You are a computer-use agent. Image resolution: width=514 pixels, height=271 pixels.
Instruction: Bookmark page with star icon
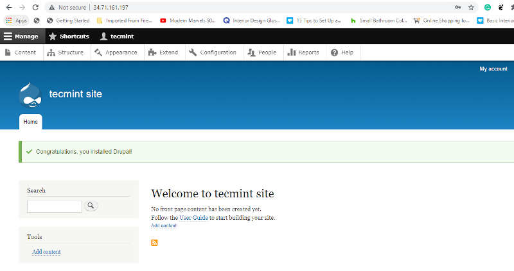tap(471, 8)
